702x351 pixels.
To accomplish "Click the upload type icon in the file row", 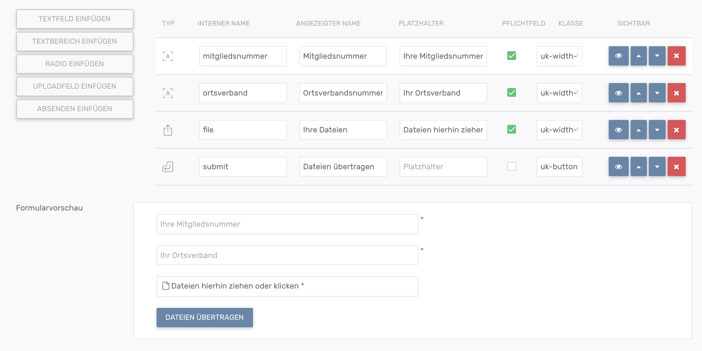I will coord(168,130).
